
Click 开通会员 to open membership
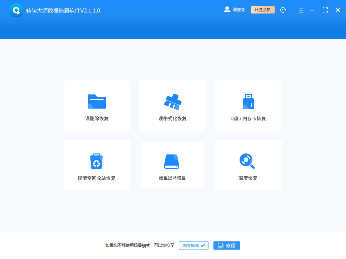[263, 10]
